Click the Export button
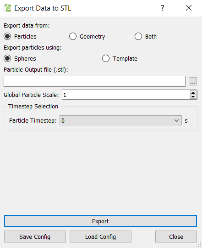This screenshot has width=202, height=248. point(100,221)
